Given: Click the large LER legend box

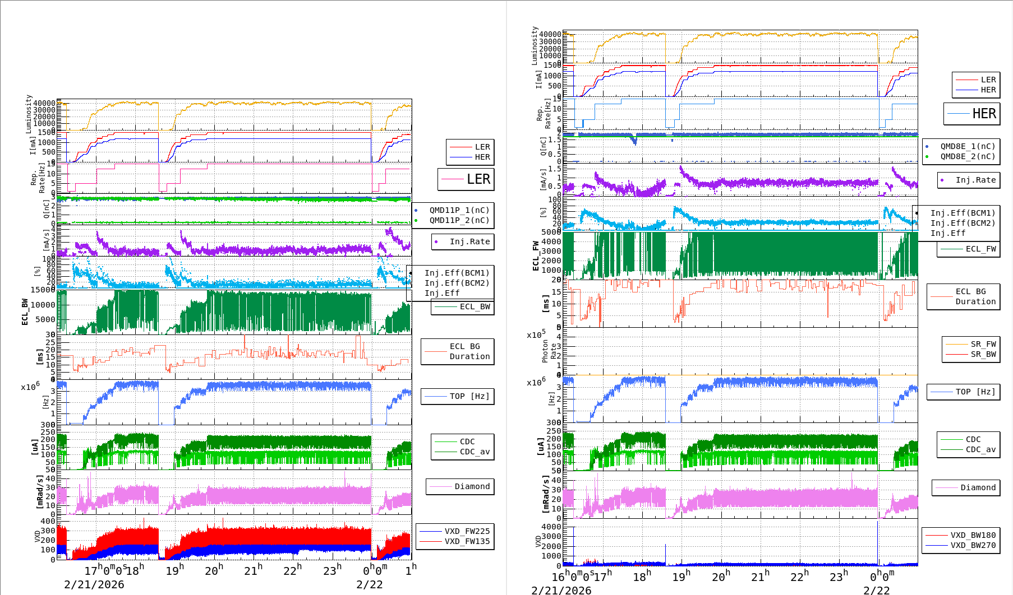Looking at the screenshot, I should [x=466, y=179].
